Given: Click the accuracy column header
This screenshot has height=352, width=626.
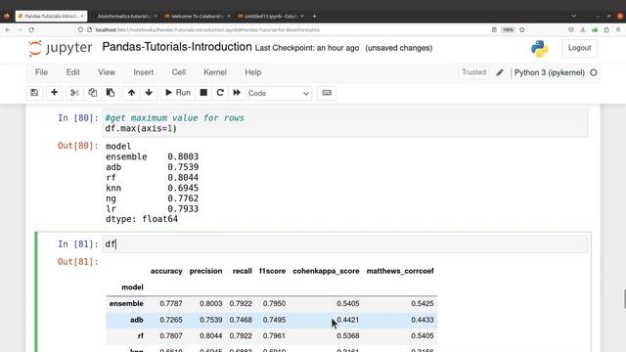Looking at the screenshot, I should [166, 271].
